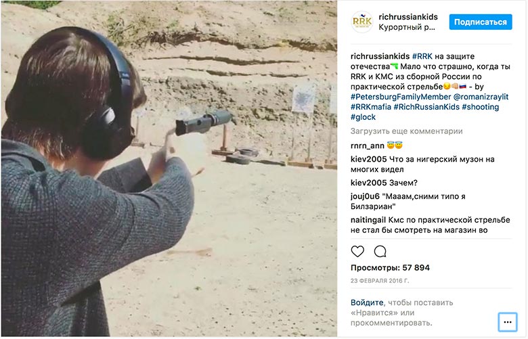Viewport: 528px width, 339px height.
Task: Open commenter naitingail's profile
Action: 368,220
